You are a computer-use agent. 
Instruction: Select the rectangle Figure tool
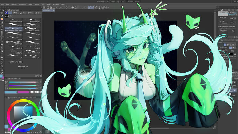click(2, 54)
